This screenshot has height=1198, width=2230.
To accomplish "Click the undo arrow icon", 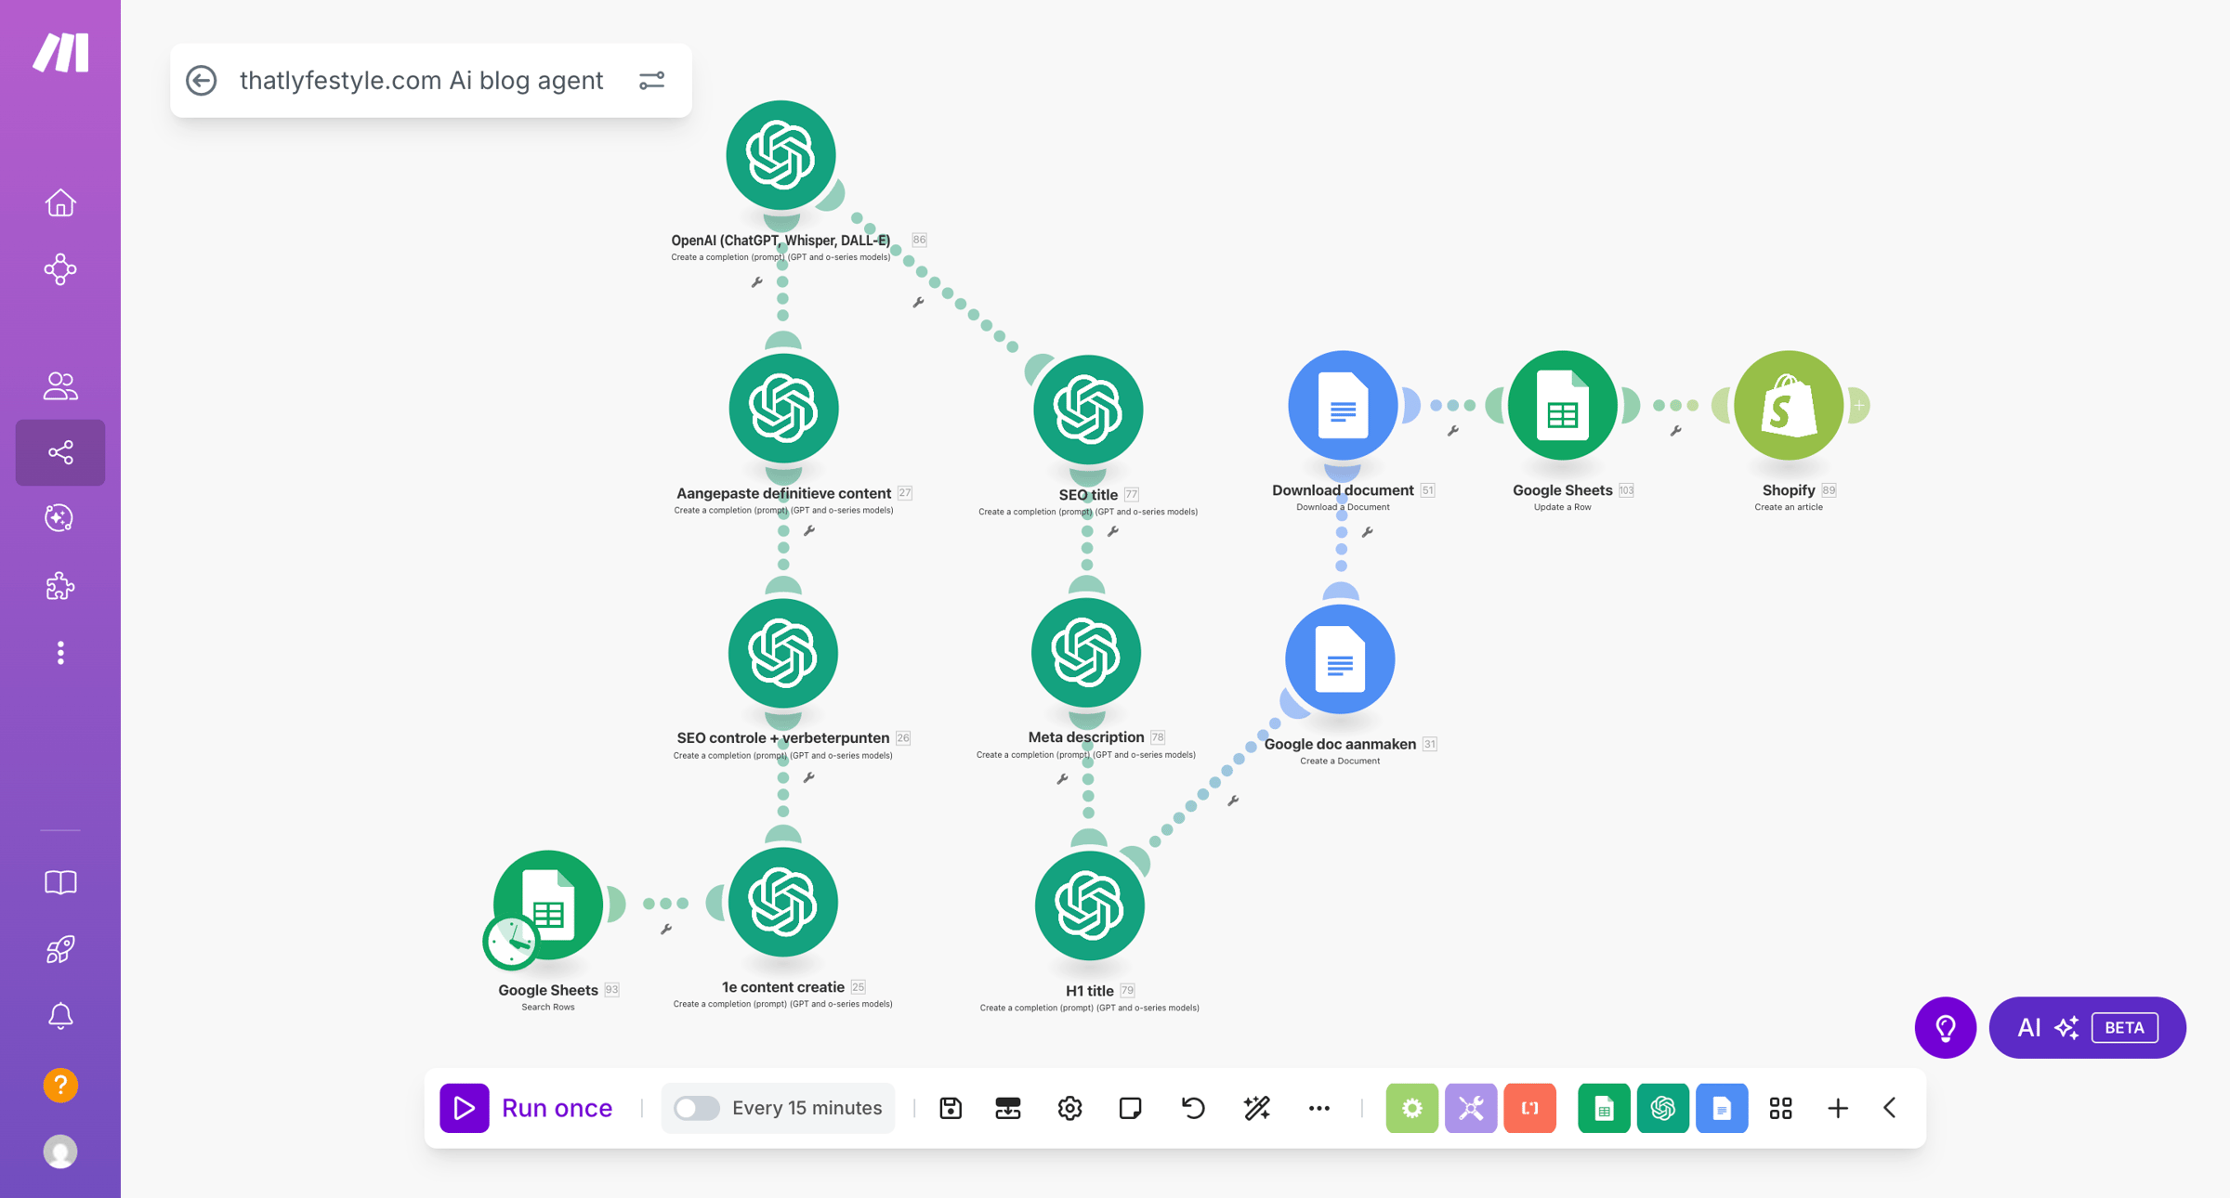I will pos(1193,1108).
